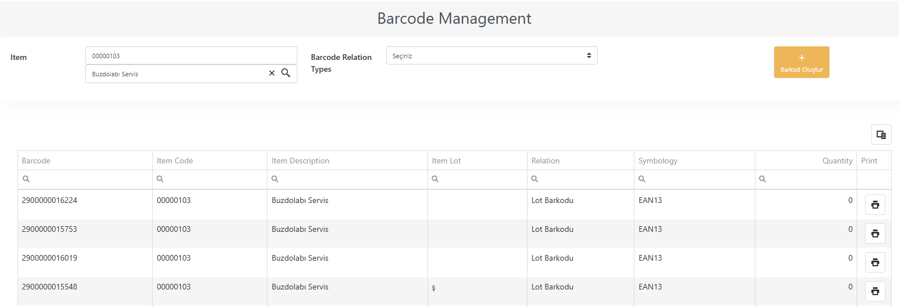Screen dimensions: 899x307
Task: Open Barcode Relation Types dropdown
Action: tap(491, 55)
